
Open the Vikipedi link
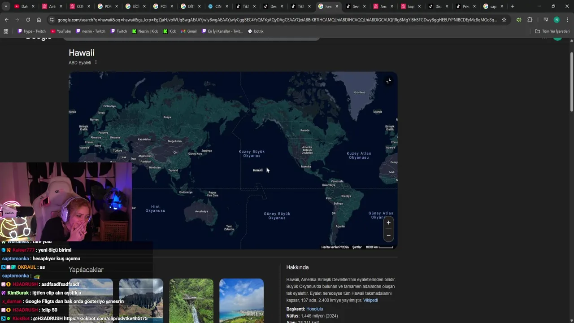370,300
